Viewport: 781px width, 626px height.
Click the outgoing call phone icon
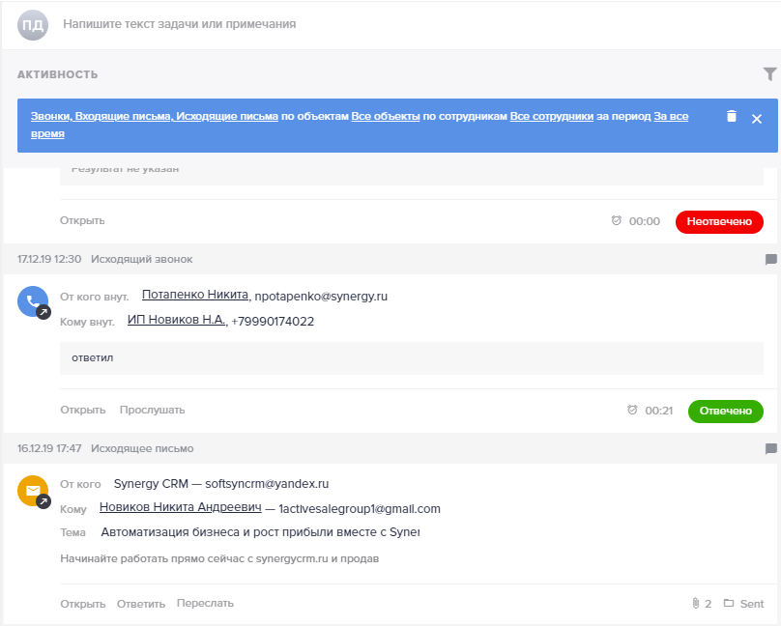click(32, 302)
